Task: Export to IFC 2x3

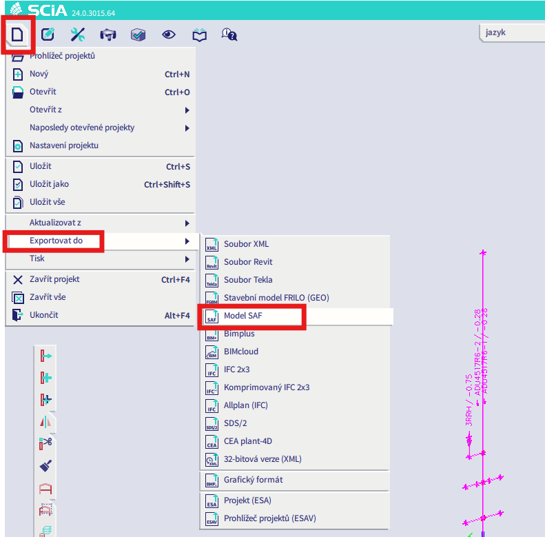Action: coord(296,369)
